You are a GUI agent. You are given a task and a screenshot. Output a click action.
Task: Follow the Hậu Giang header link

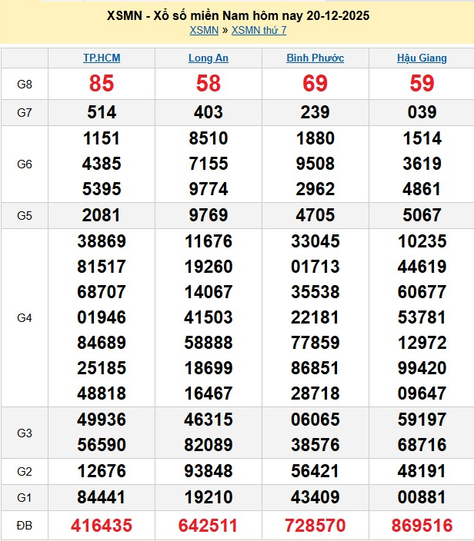point(422,58)
